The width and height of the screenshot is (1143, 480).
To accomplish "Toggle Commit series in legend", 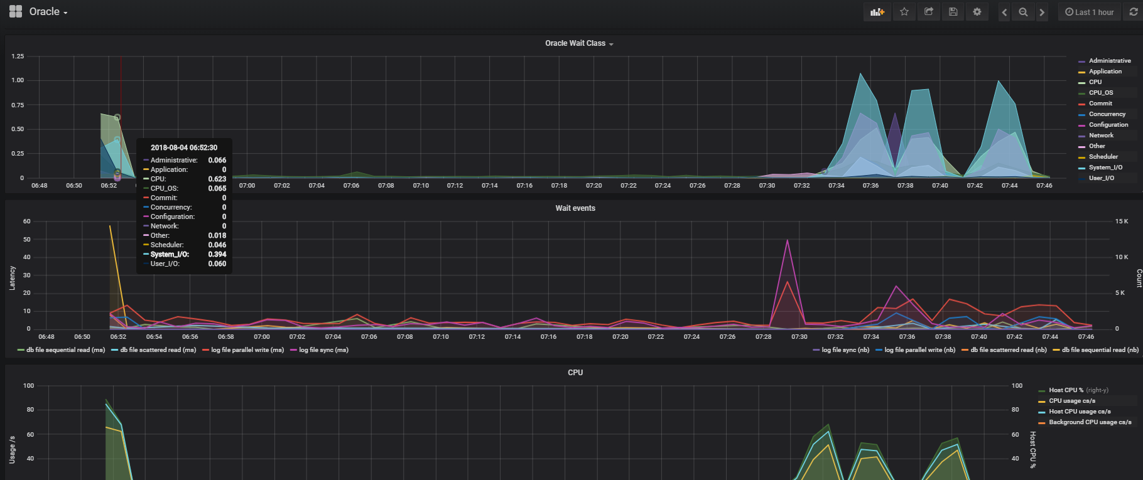I will click(1100, 104).
